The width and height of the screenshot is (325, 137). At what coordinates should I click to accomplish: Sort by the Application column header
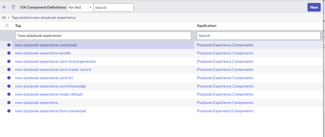point(207,26)
